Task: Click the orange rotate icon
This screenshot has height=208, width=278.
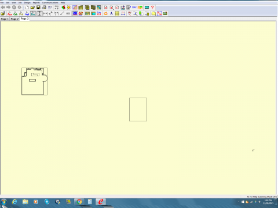Action: (x=105, y=13)
